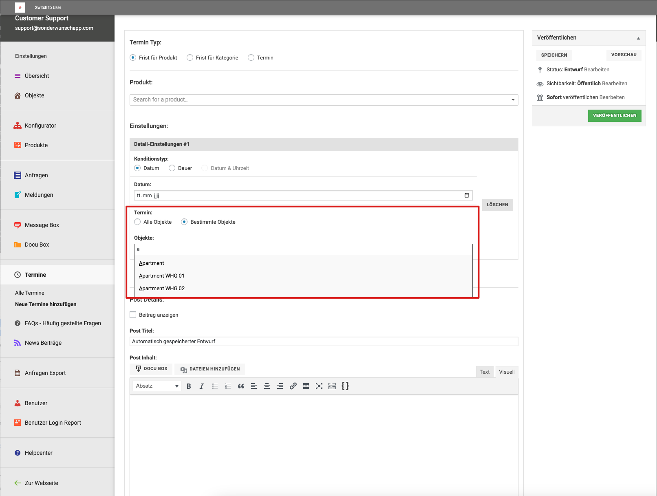Click Dateien hinzufügen button

[210, 369]
